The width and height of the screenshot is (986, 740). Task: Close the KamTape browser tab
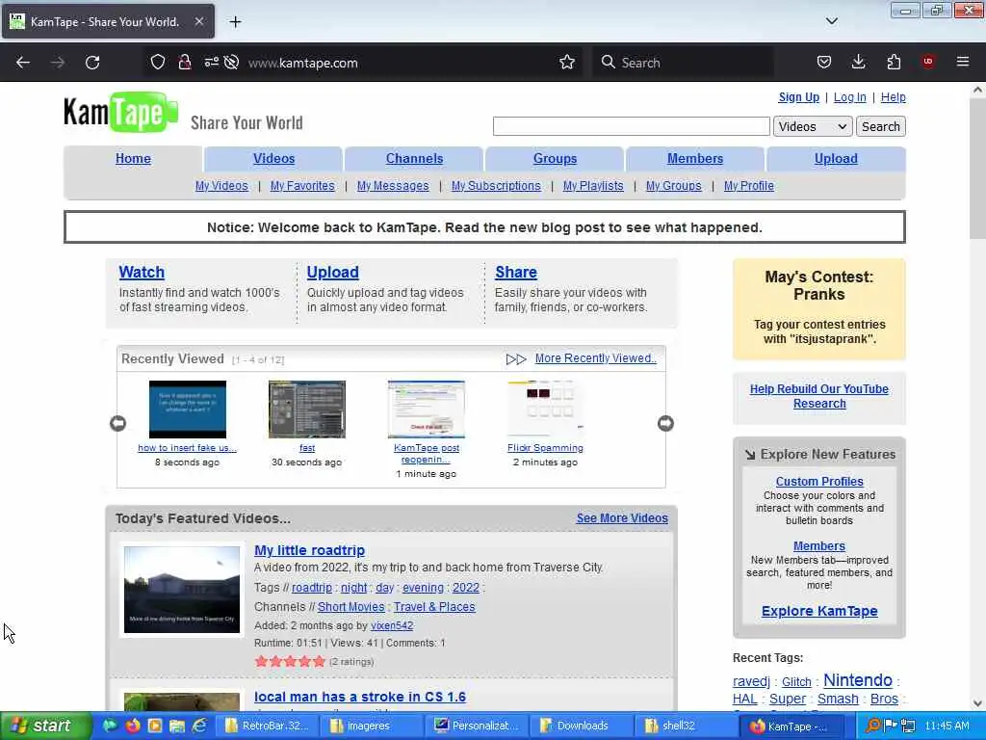pos(198,21)
